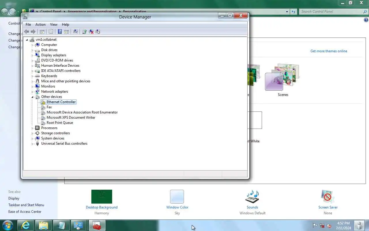The width and height of the screenshot is (369, 231).
Task: Toggle the Show/Hide Action Pane toolbar icon
Action: [x=67, y=32]
